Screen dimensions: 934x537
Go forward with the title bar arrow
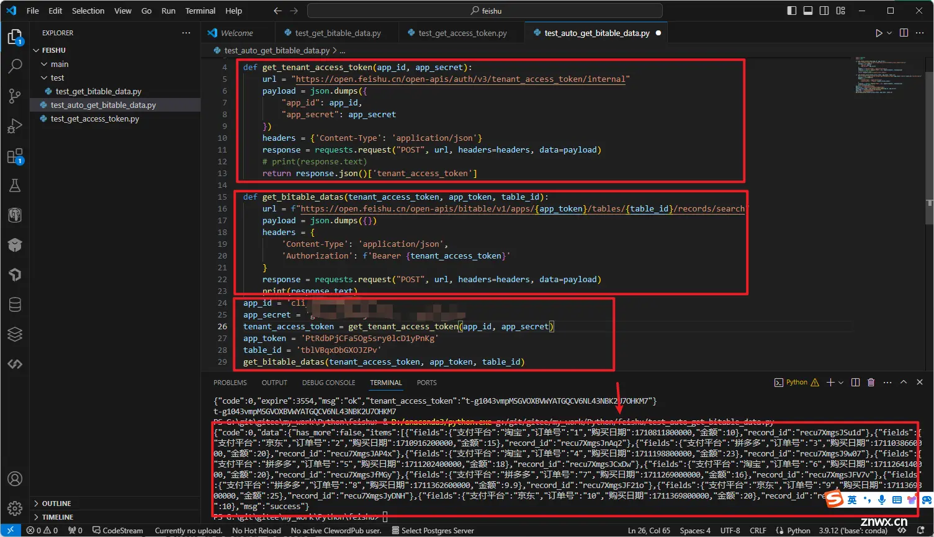click(x=294, y=11)
